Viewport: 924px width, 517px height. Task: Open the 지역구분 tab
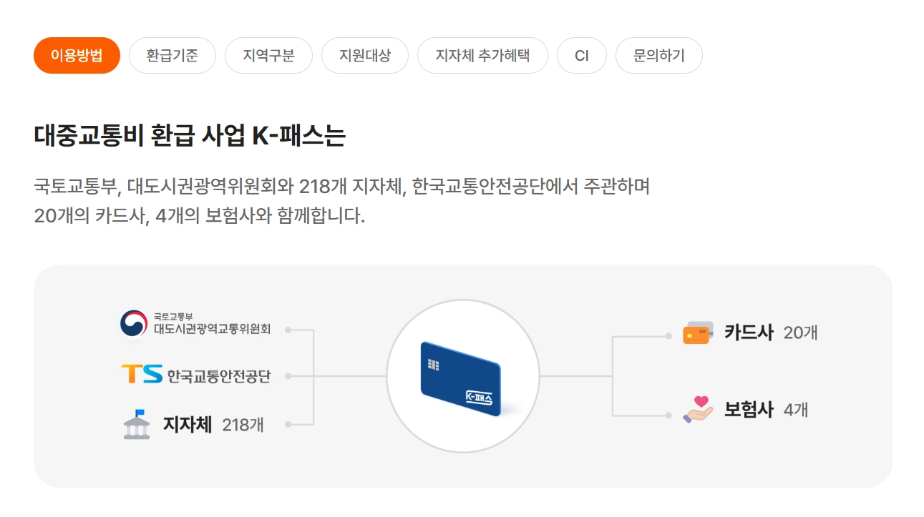tap(268, 54)
